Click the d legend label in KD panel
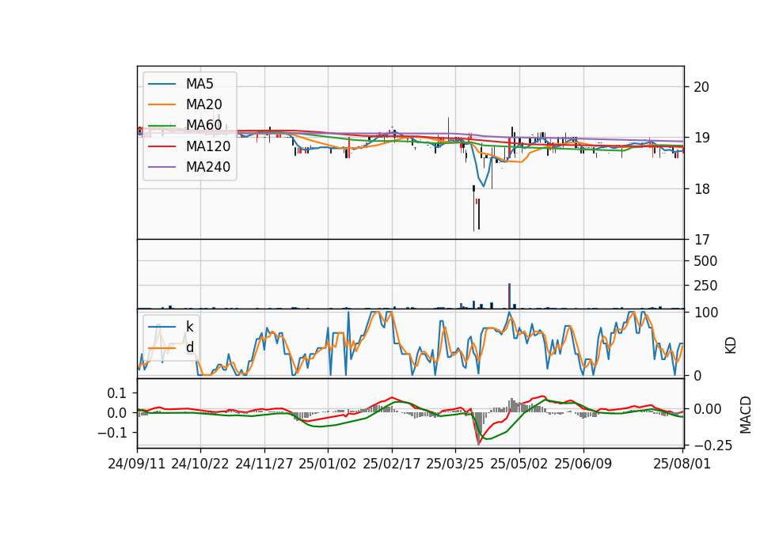760x546 pixels. point(189,347)
